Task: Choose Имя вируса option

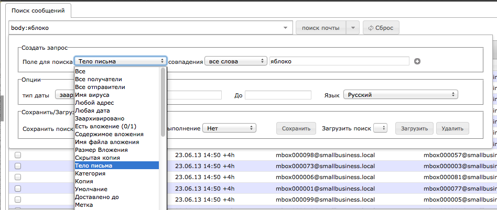Action: point(116,95)
